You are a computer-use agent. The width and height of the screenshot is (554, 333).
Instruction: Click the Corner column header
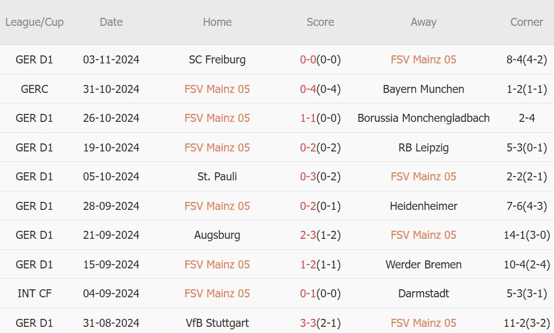click(x=526, y=22)
